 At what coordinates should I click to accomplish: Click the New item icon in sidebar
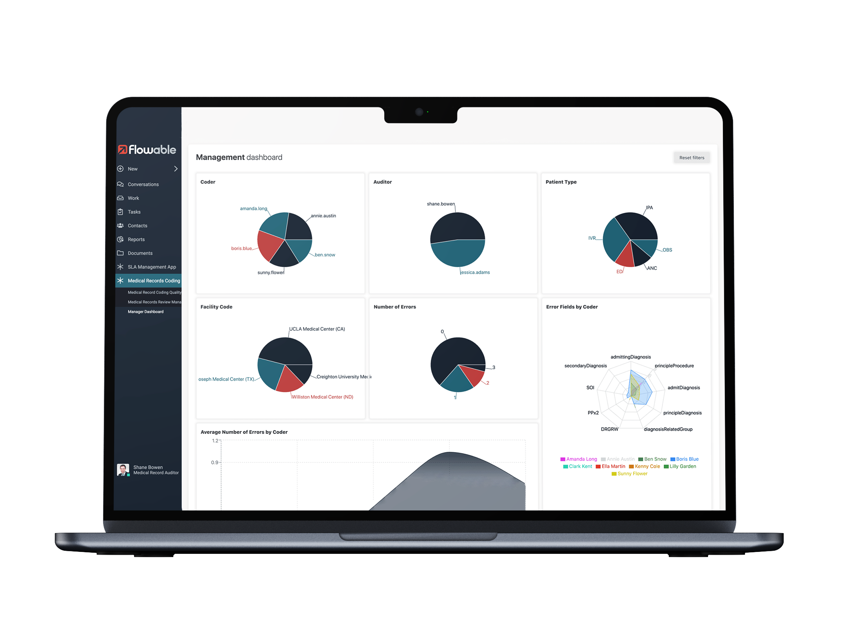122,169
